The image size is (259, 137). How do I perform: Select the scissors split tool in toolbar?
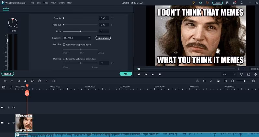(x=26, y=81)
